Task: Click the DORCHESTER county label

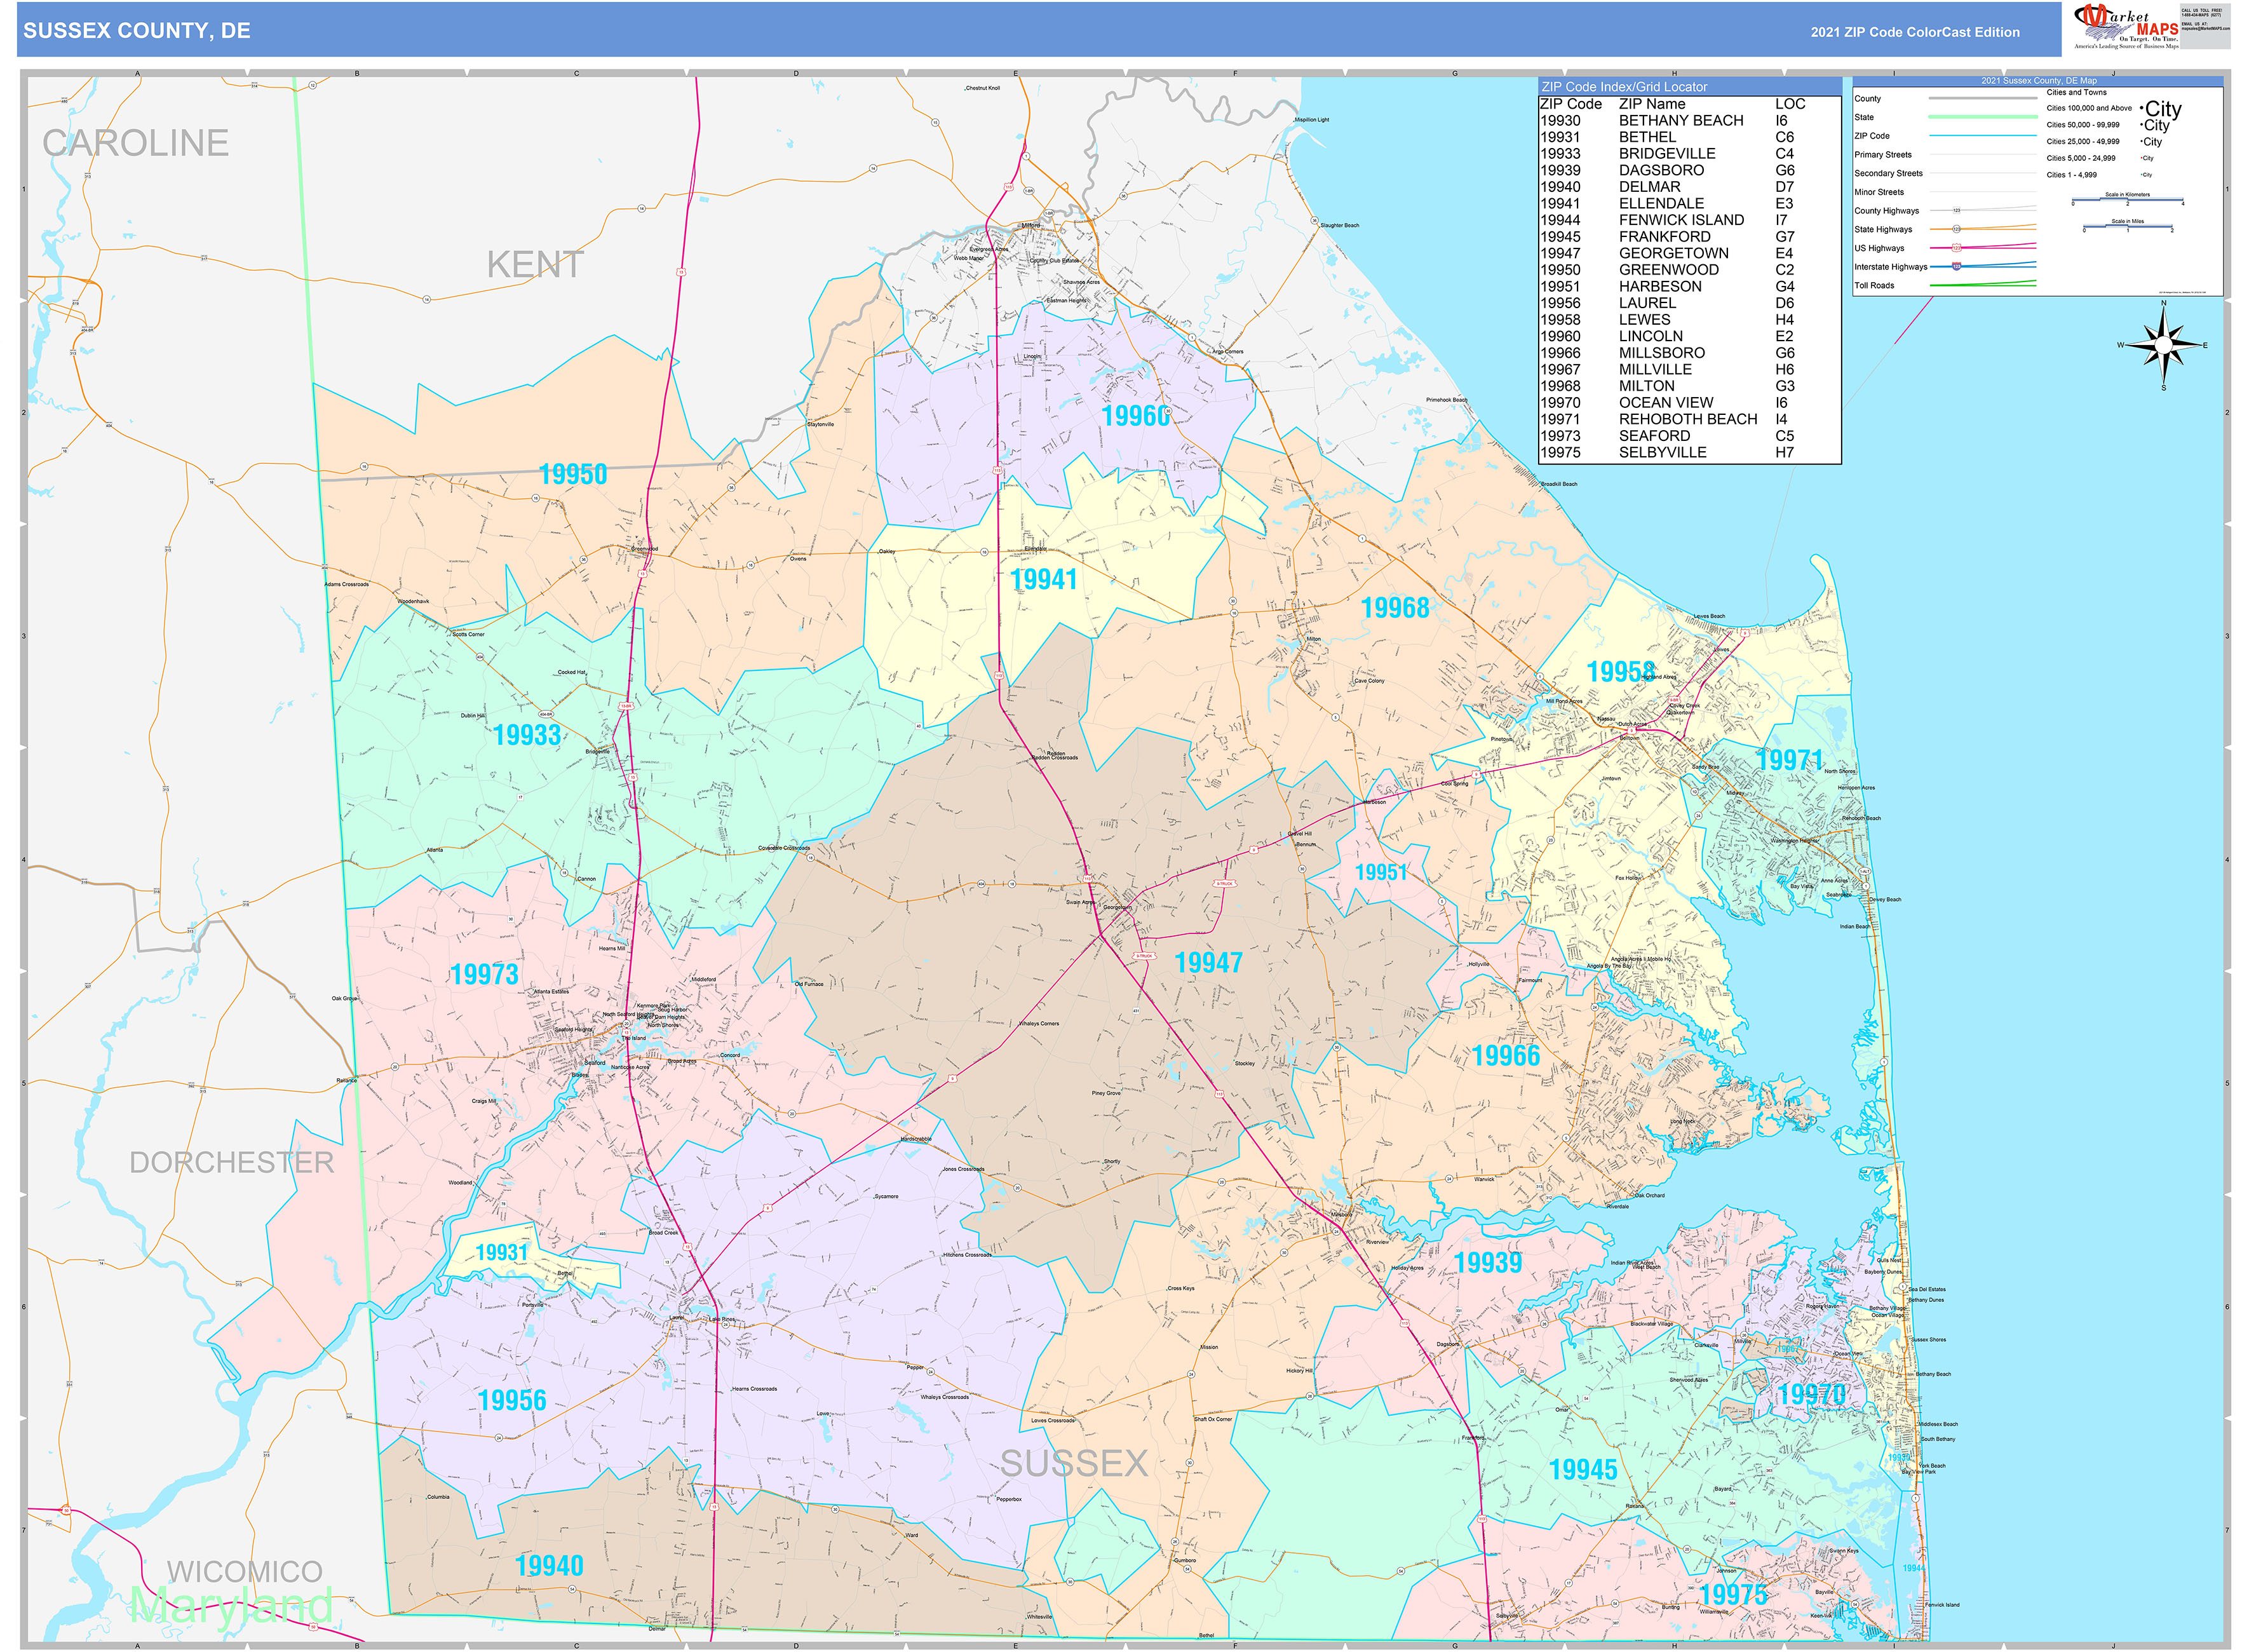Action: coord(232,1162)
